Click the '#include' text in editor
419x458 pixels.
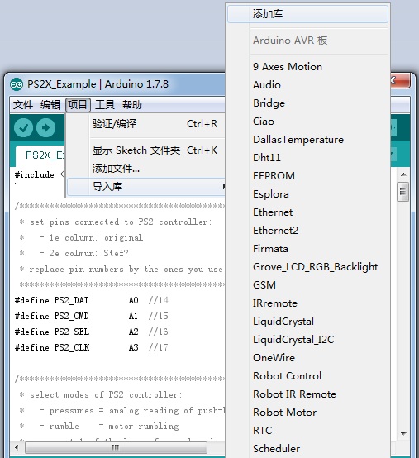coord(35,175)
